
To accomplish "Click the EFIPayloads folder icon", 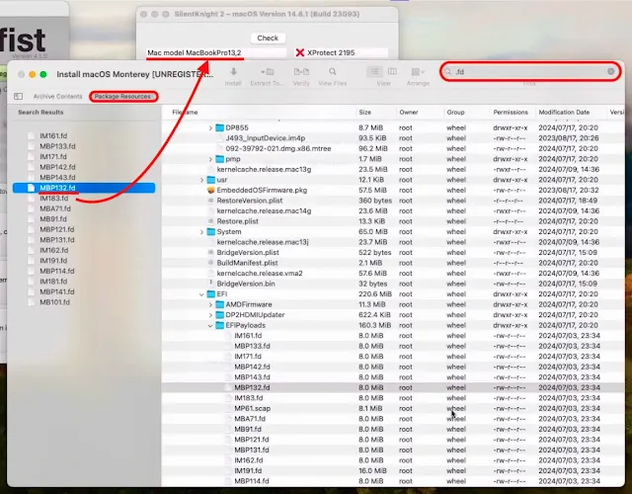I will 219,325.
